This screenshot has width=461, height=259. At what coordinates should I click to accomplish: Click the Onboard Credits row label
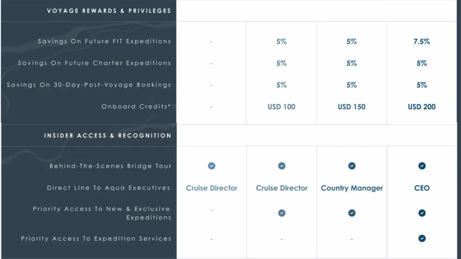pyautogui.click(x=136, y=106)
